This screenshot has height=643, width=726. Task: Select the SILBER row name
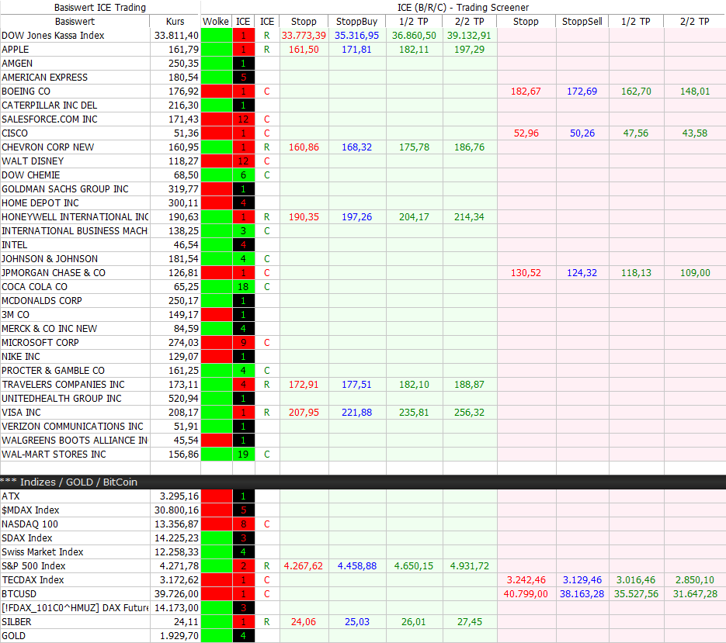click(x=16, y=622)
